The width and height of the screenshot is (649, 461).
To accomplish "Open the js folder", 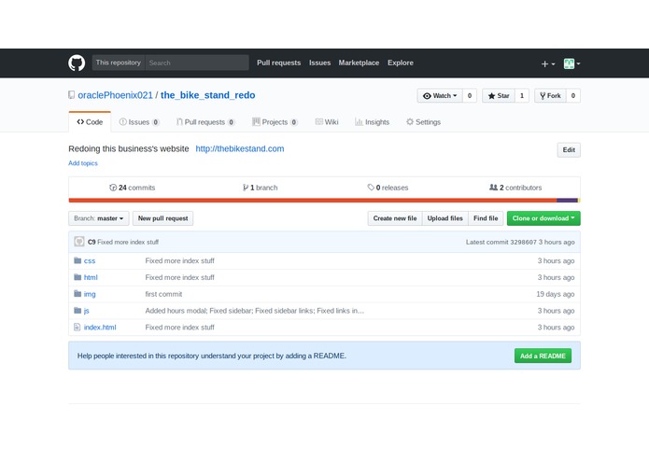I will pyautogui.click(x=86, y=311).
